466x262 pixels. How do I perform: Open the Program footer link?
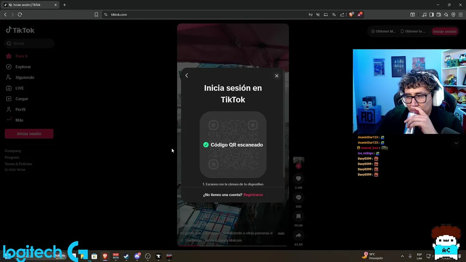[x=12, y=157]
